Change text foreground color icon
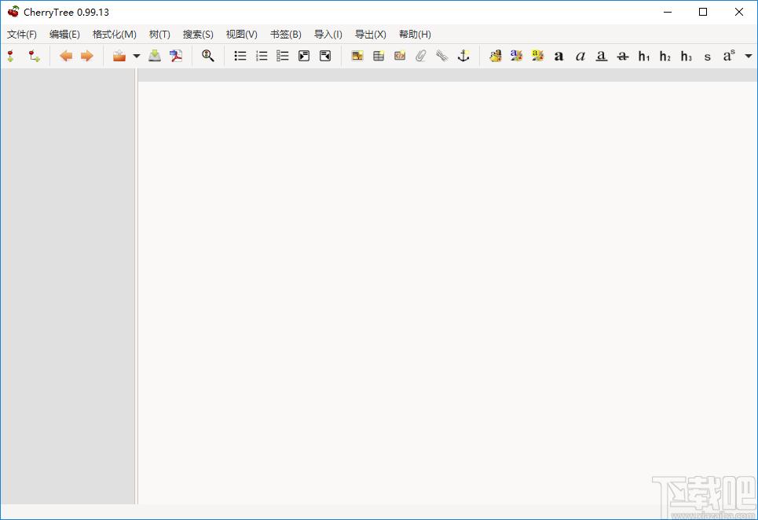This screenshot has width=758, height=520. click(x=516, y=56)
